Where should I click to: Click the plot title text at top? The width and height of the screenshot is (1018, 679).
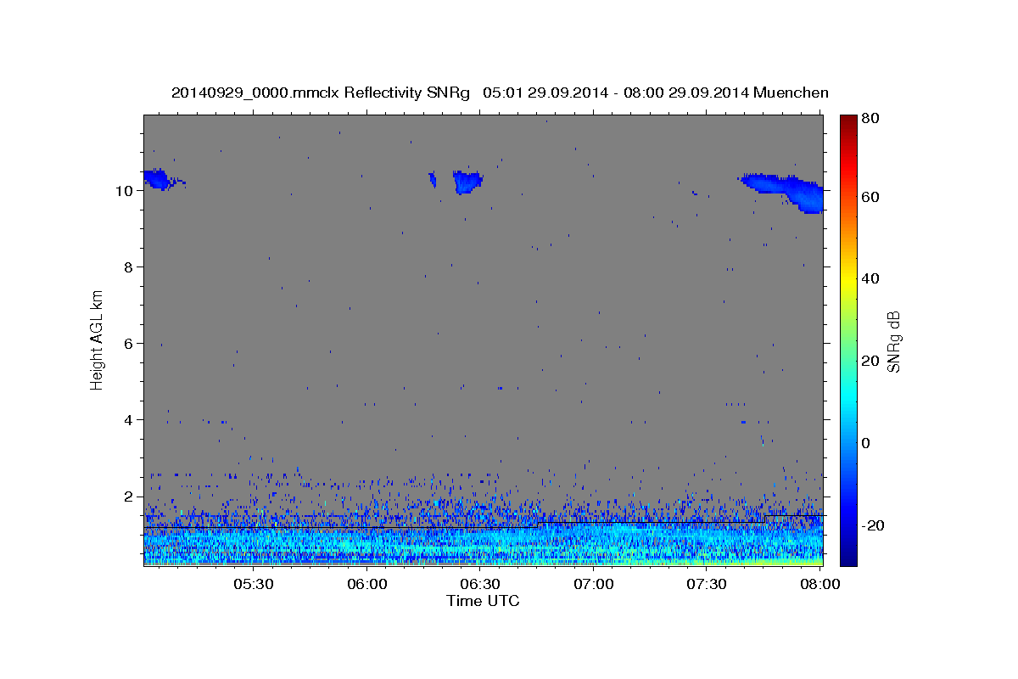click(500, 93)
